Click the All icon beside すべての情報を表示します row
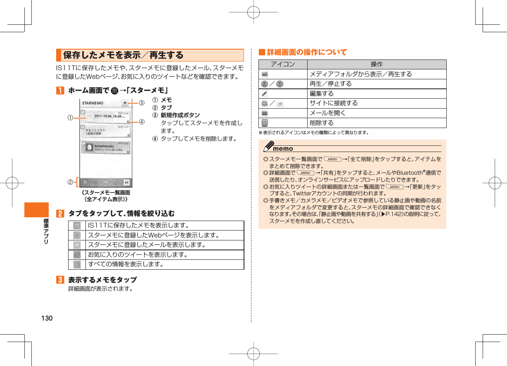 77,264
